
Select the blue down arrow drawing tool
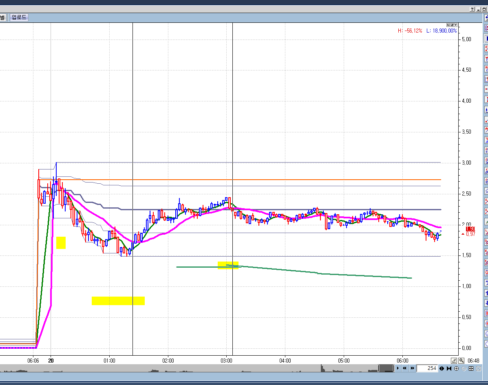(x=486, y=303)
